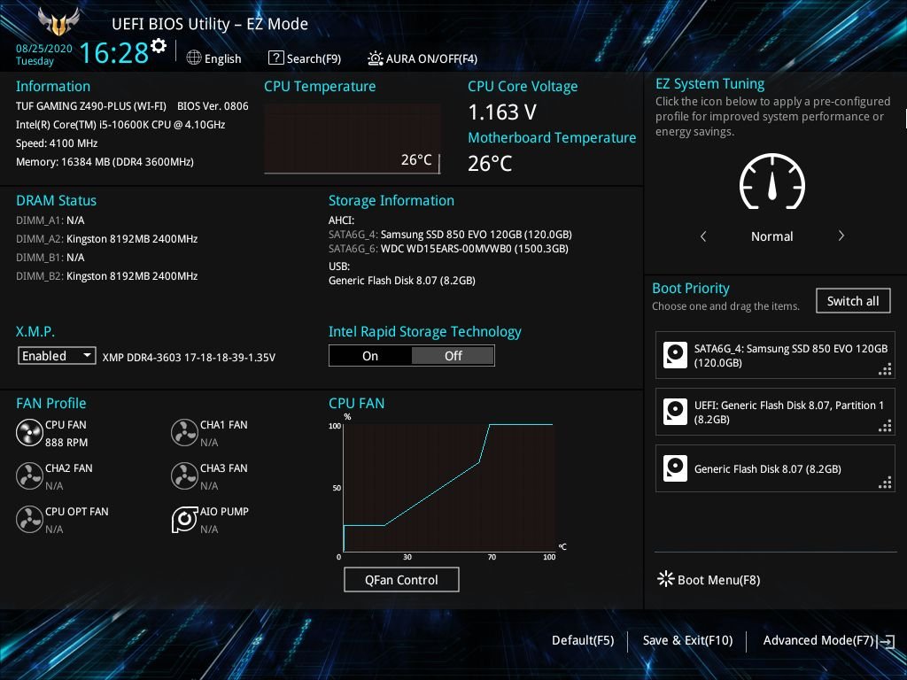The image size is (907, 680).
Task: Click the 888 RPM CPU fan speed
Action: pos(66,443)
